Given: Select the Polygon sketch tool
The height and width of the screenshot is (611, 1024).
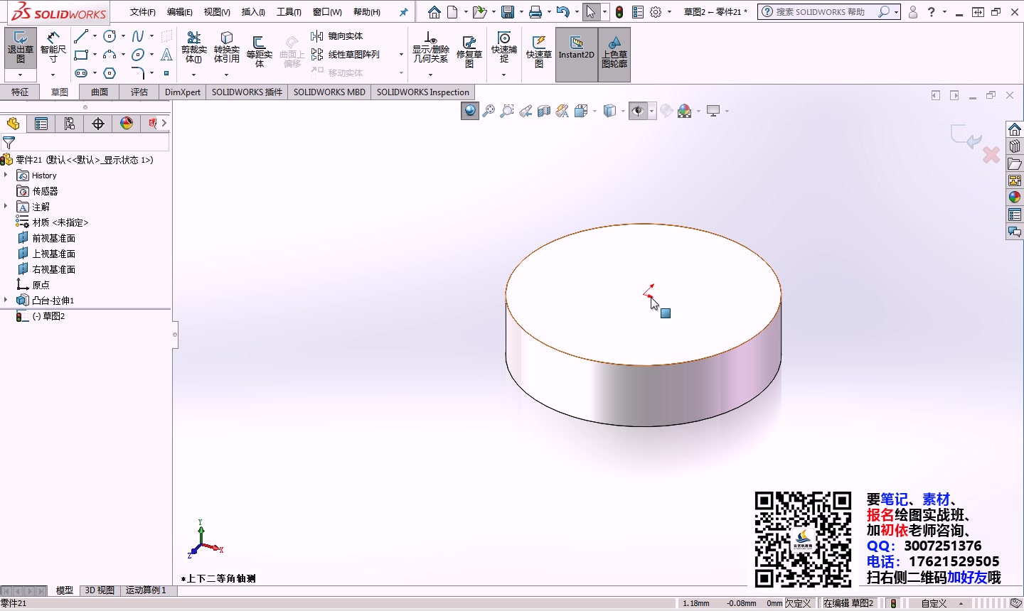Looking at the screenshot, I should coord(110,73).
